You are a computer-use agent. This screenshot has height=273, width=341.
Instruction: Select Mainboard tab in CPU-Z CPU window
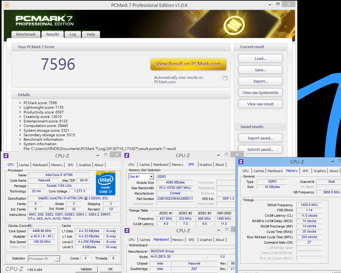pos(40,165)
